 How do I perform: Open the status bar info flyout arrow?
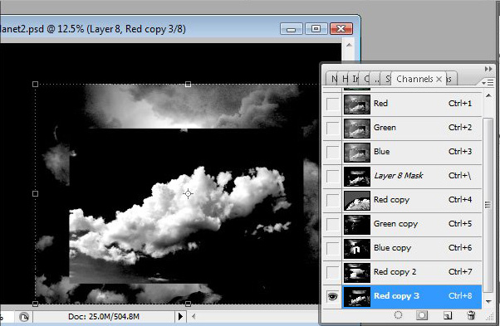(180, 316)
